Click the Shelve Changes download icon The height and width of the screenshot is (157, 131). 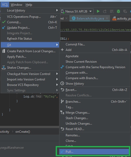coord(4,67)
